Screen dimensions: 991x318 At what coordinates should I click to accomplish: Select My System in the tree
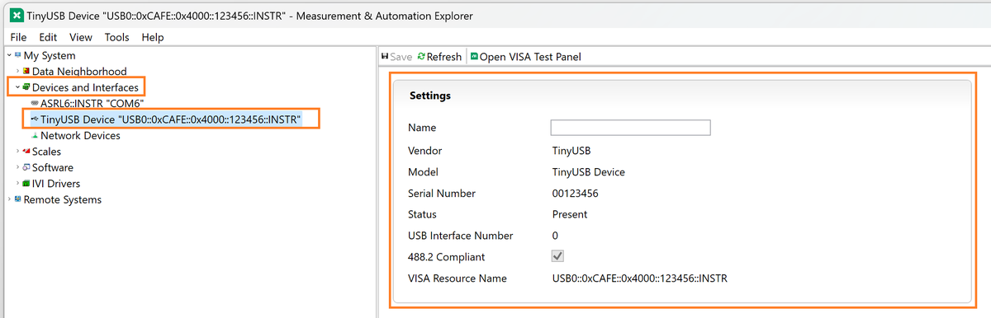click(x=50, y=55)
